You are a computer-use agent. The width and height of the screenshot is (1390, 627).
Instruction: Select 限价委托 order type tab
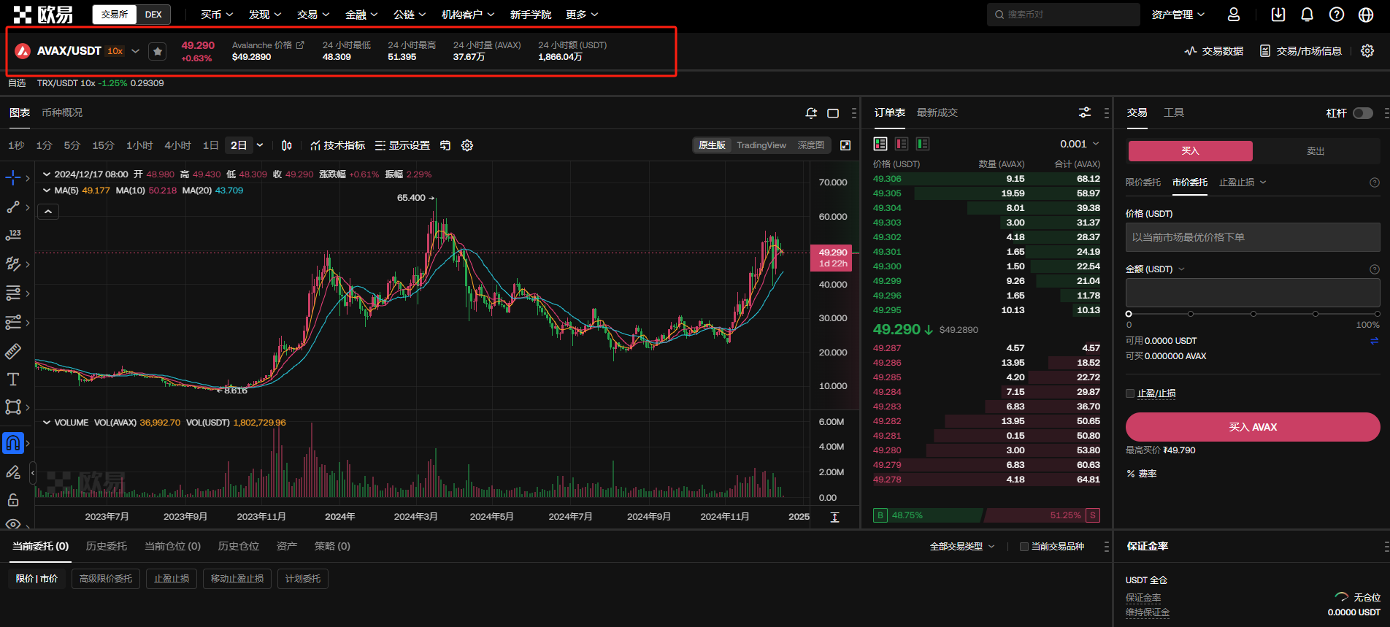[1143, 182]
